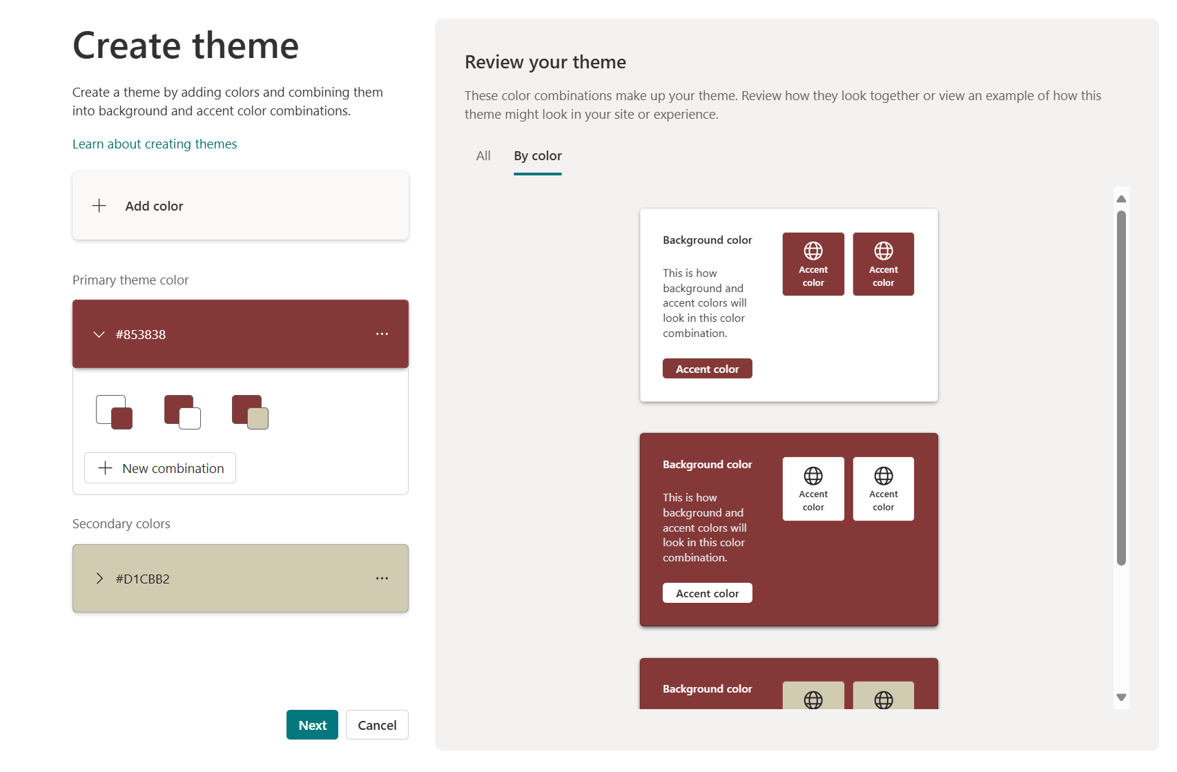Open Learn about creating themes link
The height and width of the screenshot is (772, 1177).
click(154, 144)
